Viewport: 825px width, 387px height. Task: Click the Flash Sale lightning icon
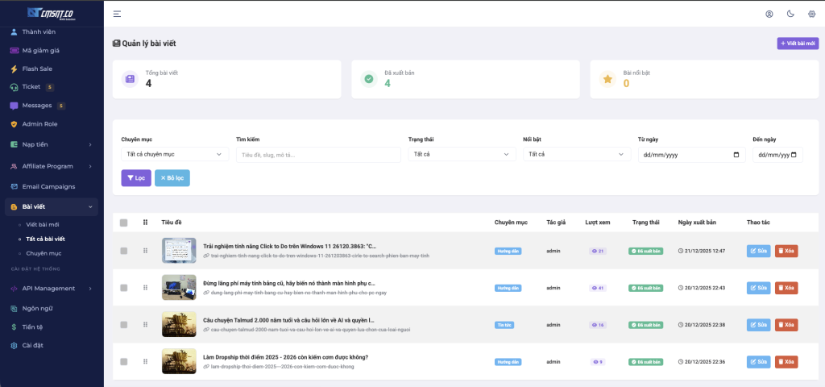click(x=14, y=69)
